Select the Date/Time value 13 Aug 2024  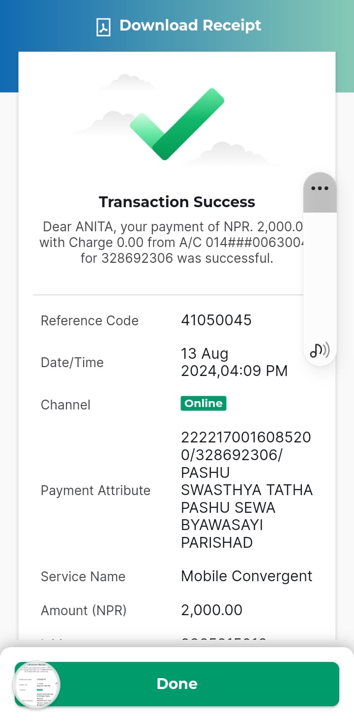tap(234, 362)
